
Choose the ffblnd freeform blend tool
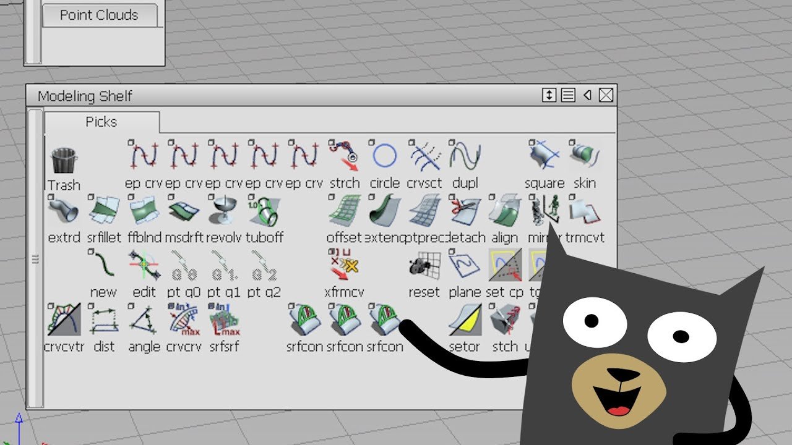click(144, 210)
